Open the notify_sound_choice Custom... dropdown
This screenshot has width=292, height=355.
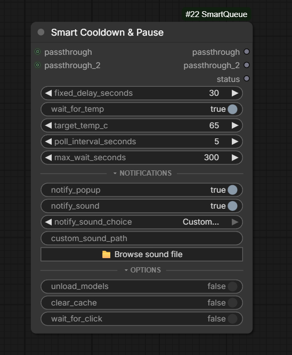click(201, 222)
